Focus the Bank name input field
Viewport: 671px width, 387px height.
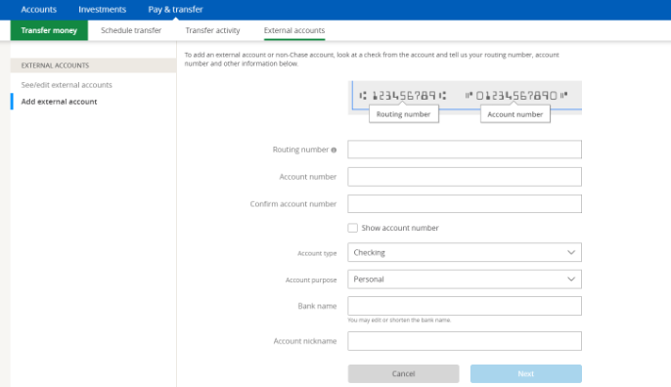click(465, 306)
